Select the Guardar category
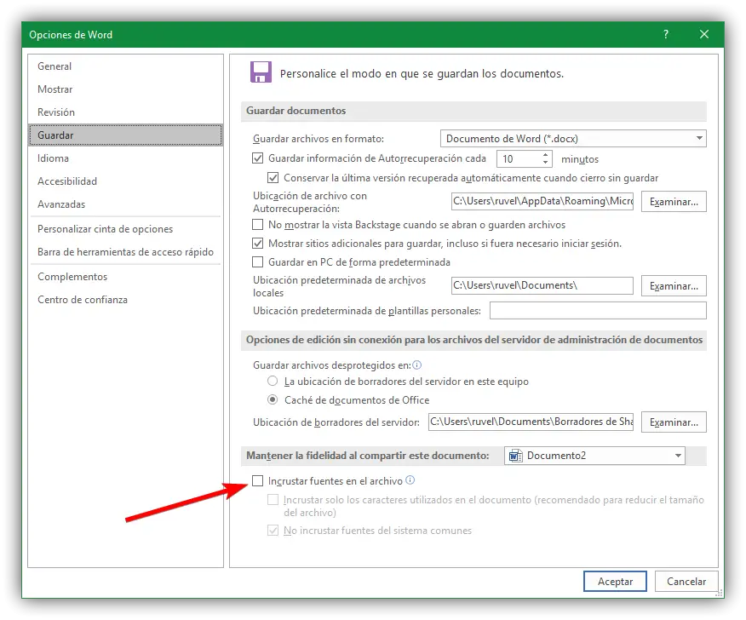The width and height of the screenshot is (746, 620). (125, 135)
